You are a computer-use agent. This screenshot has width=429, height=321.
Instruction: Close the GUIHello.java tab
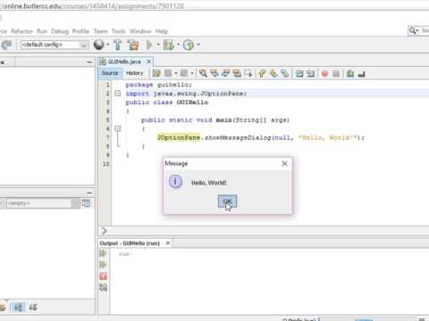click(148, 62)
